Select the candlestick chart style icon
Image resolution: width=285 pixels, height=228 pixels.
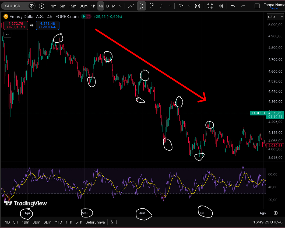tap(141, 6)
